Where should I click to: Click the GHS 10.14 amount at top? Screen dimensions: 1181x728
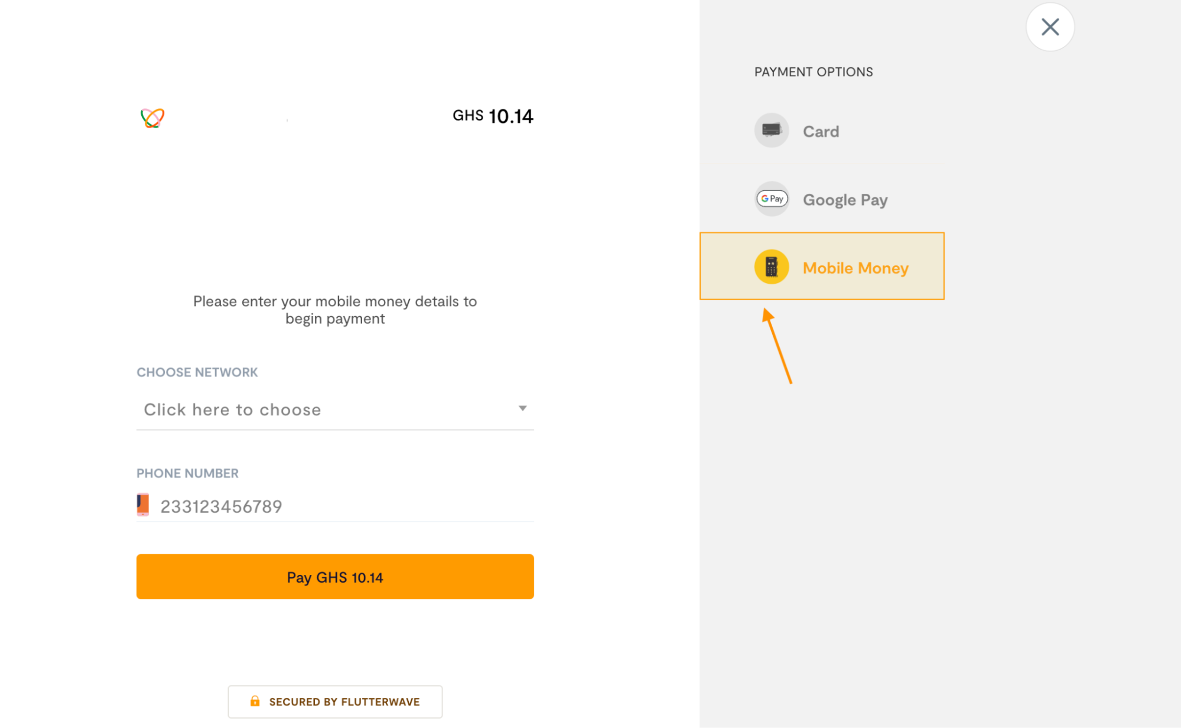[x=493, y=116]
